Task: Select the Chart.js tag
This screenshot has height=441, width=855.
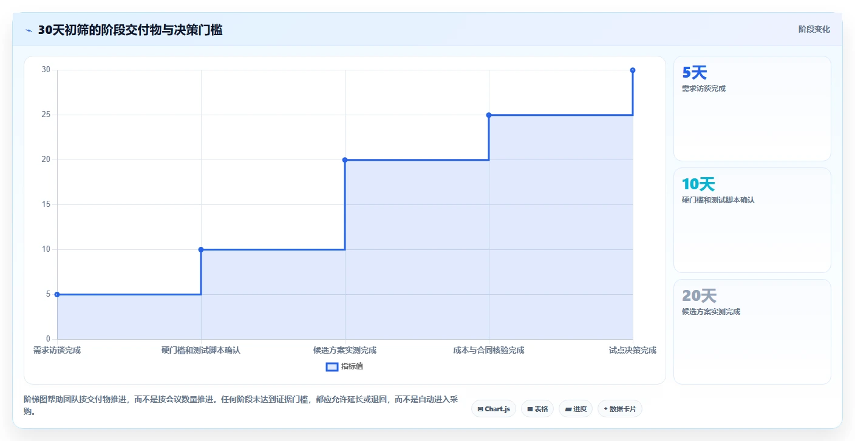Action: click(x=494, y=409)
